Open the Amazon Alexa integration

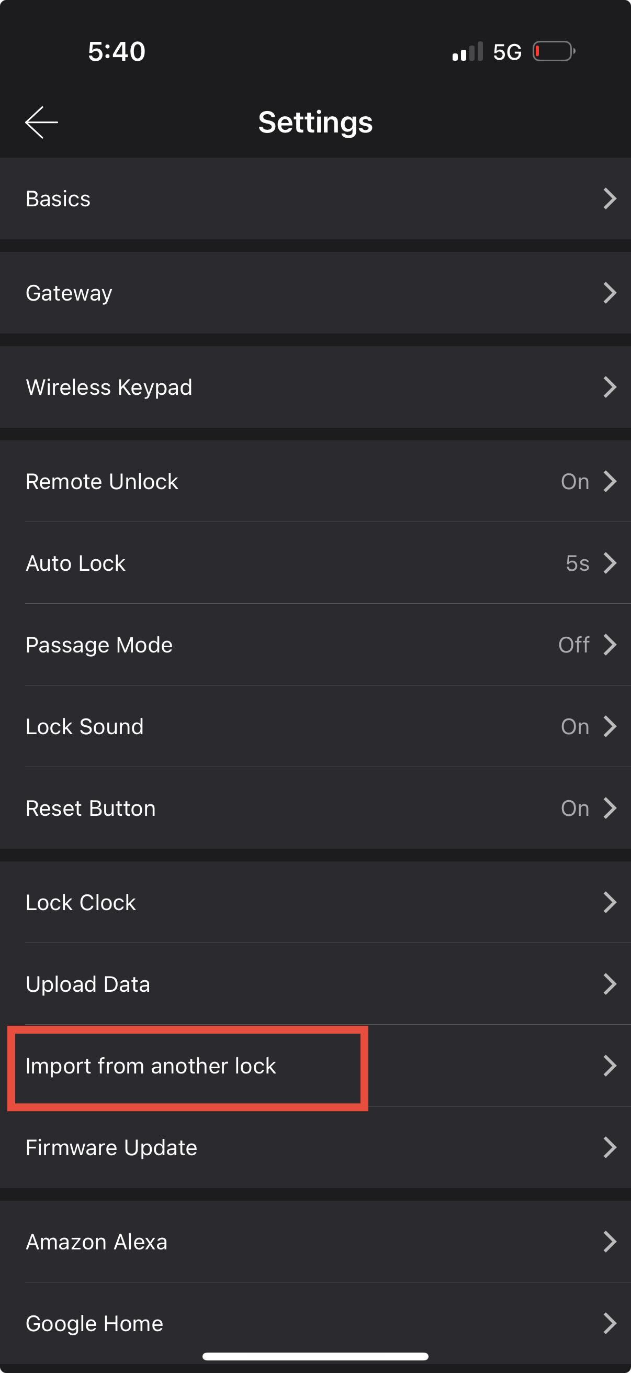point(96,1242)
